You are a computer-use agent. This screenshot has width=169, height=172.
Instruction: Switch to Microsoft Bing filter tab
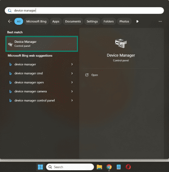pos(37,21)
